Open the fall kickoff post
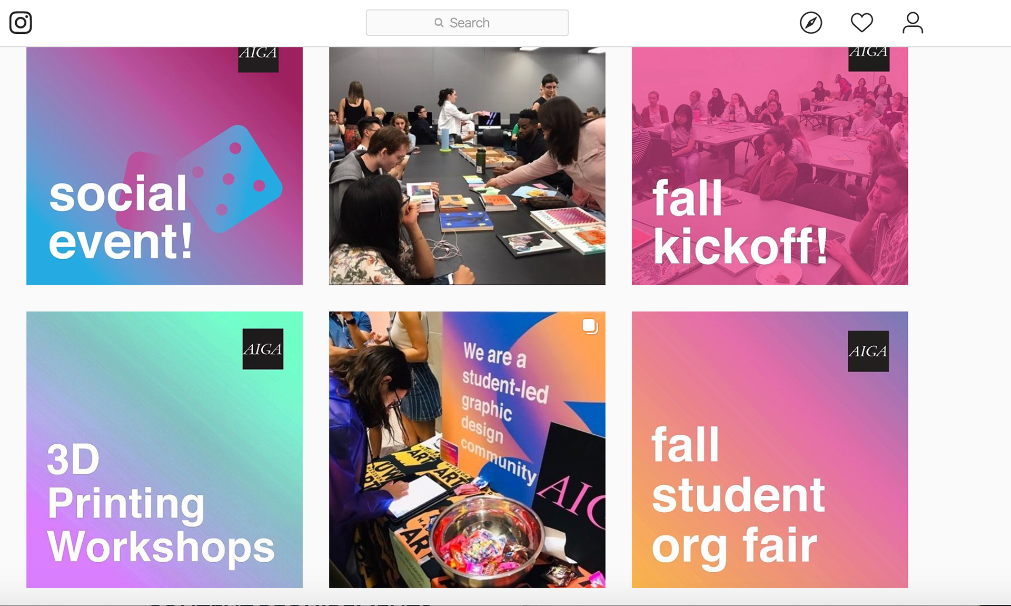 point(770,166)
